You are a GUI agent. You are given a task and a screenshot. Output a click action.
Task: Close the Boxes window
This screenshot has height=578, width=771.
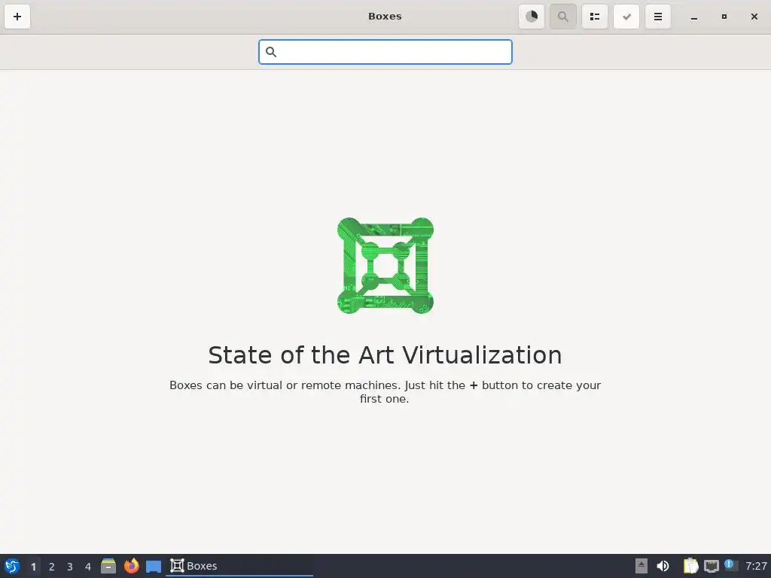pyautogui.click(x=754, y=17)
